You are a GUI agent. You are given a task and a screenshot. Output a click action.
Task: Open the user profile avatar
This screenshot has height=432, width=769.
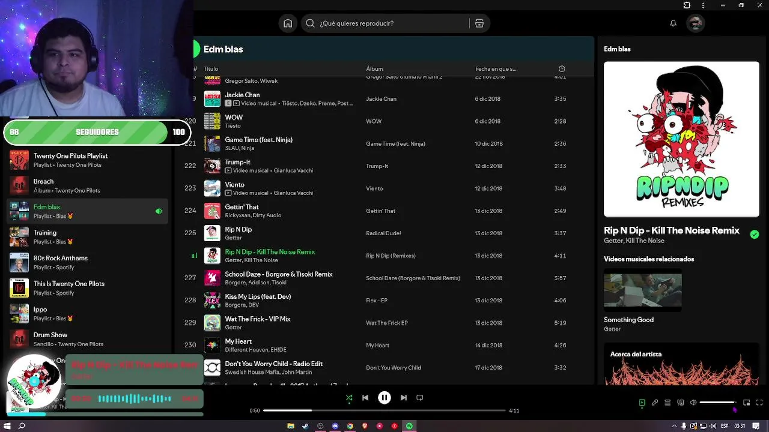(696, 23)
